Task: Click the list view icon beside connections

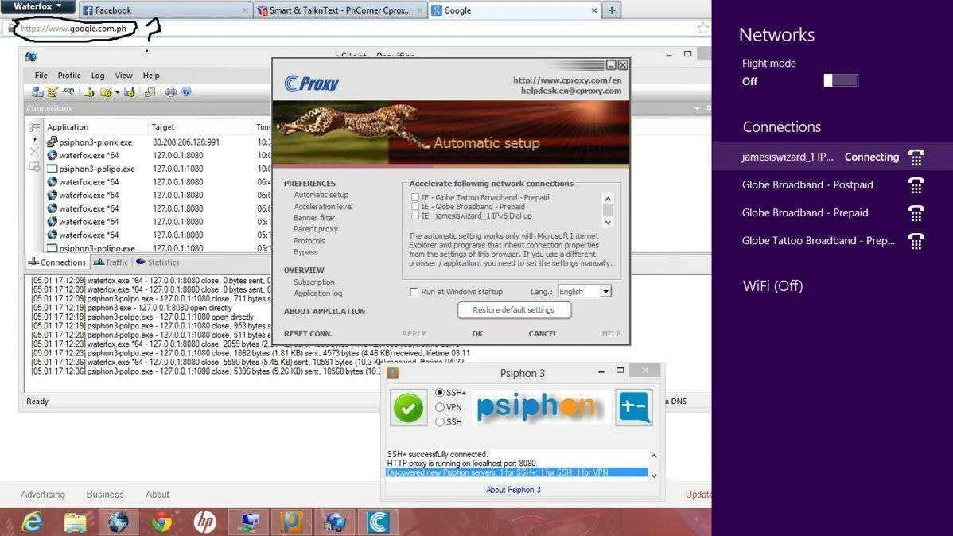Action: pos(35,127)
